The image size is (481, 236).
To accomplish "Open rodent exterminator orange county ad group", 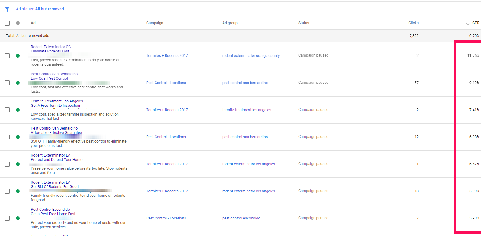I will (251, 56).
